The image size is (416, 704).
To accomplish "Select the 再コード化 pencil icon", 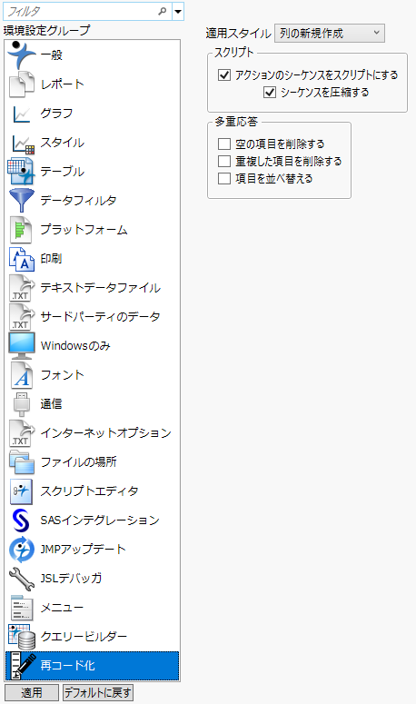I will point(23,666).
